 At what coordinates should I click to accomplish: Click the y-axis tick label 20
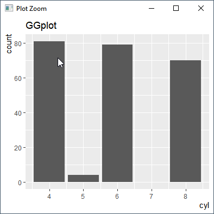tap(18, 148)
